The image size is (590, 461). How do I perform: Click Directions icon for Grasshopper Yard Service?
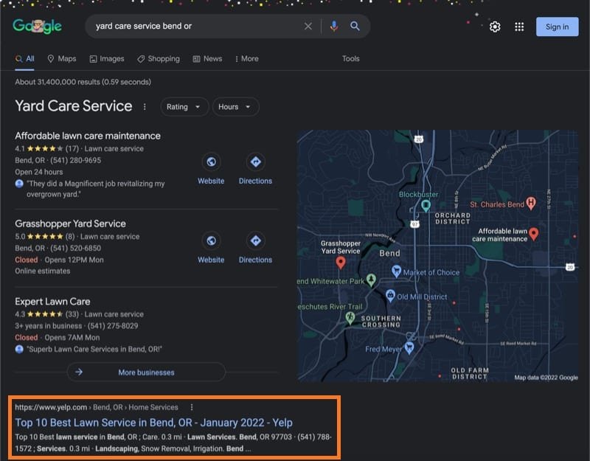(x=255, y=241)
